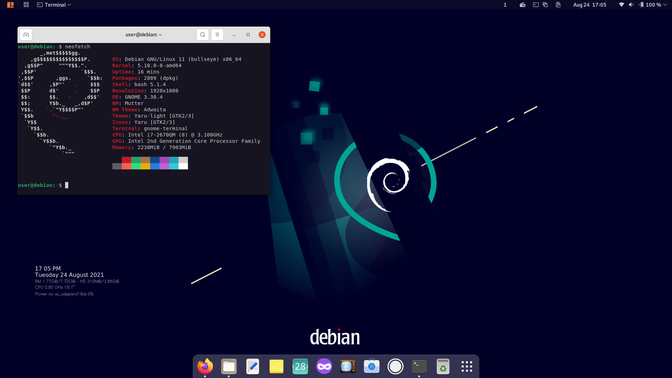Click the terminal indicator in top bar

pos(536,5)
